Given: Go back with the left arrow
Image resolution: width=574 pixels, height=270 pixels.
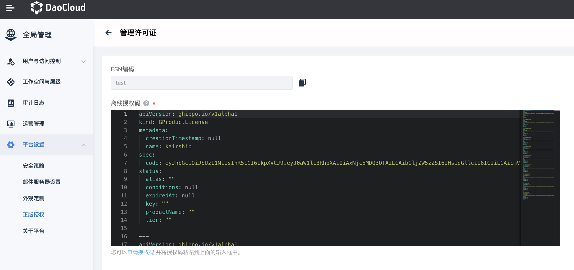Looking at the screenshot, I should 109,33.
